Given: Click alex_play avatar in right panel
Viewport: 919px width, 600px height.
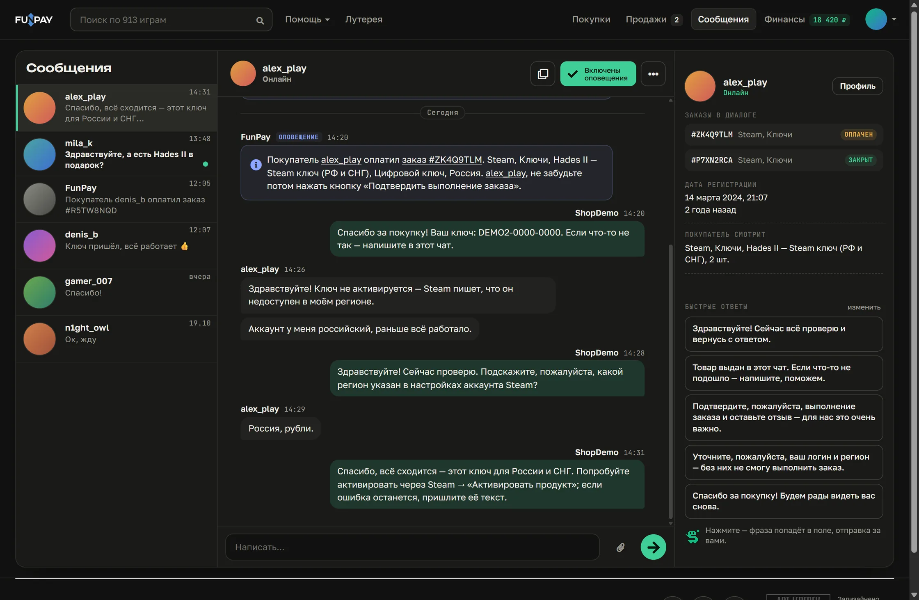Looking at the screenshot, I should coord(700,86).
